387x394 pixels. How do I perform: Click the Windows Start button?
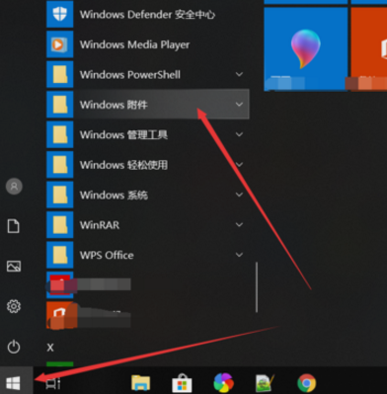coord(13,383)
